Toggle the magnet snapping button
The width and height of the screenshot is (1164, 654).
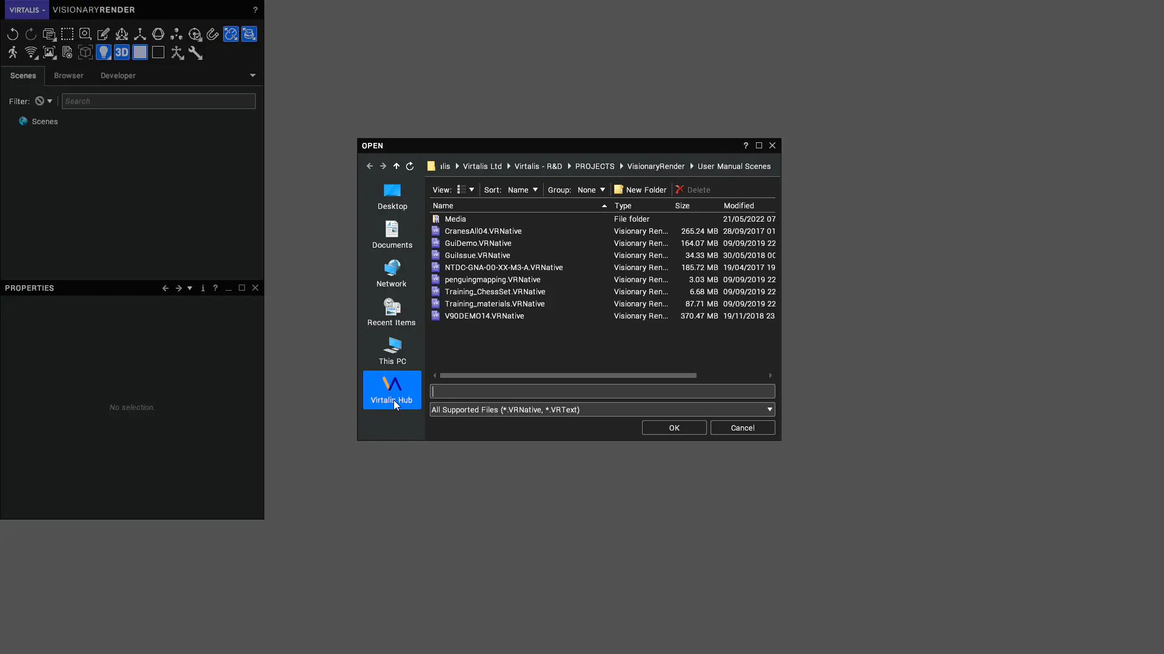point(213,35)
